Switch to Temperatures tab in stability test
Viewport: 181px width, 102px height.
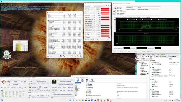(x=118, y=17)
